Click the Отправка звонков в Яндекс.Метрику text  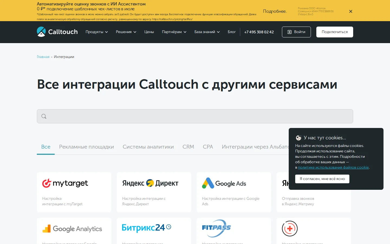[x=298, y=201]
